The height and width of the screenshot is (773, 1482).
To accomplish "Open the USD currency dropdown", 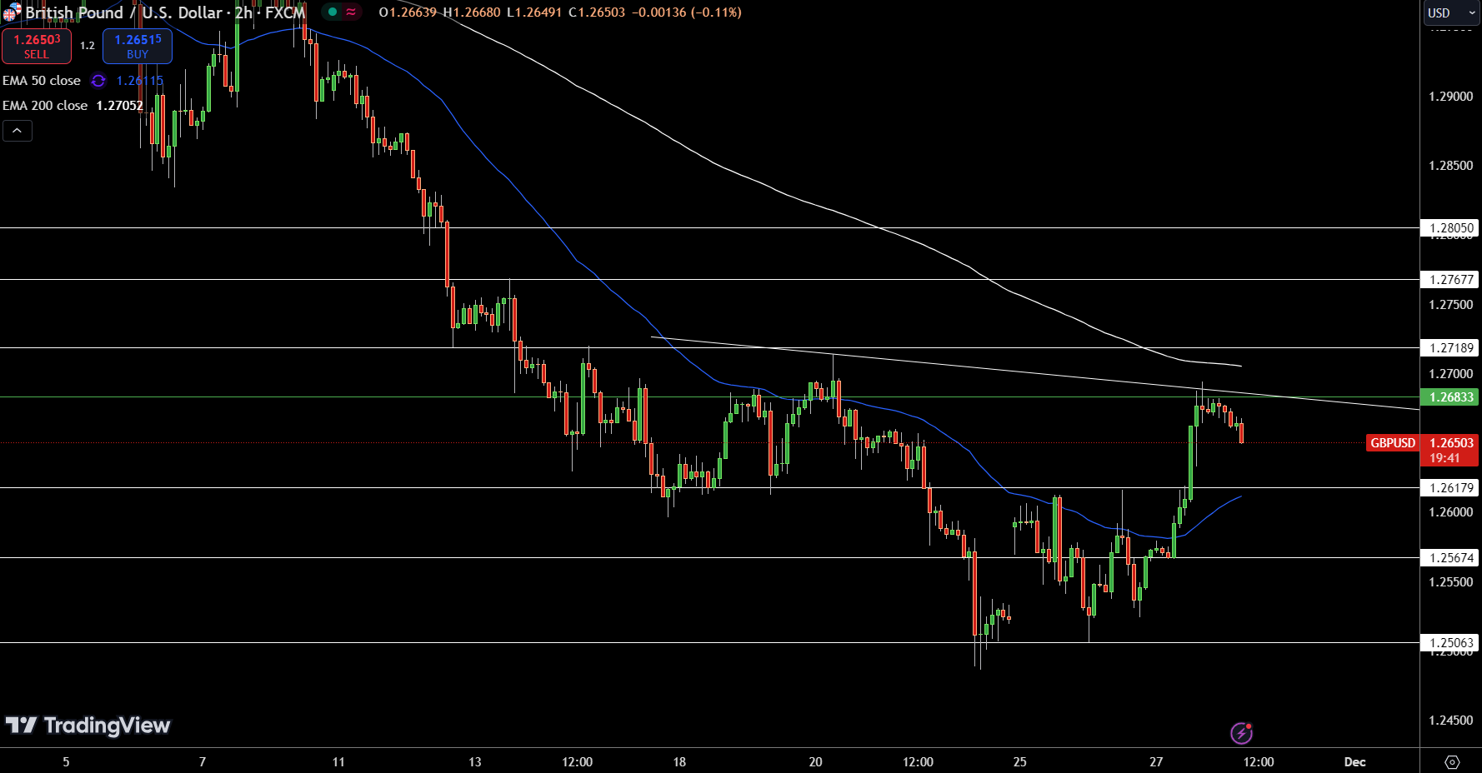I will 1451,13.
